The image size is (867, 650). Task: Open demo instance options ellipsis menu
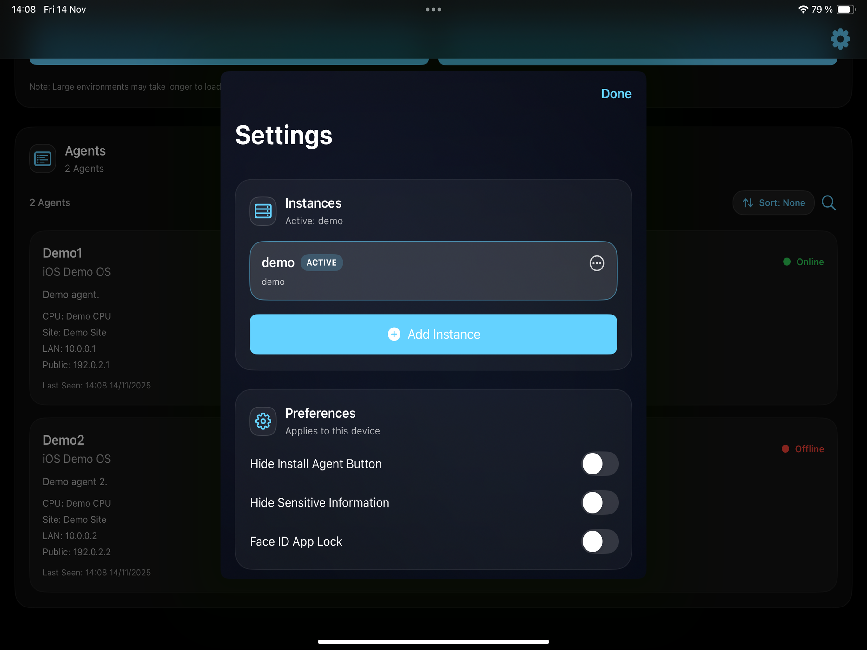[x=597, y=263]
